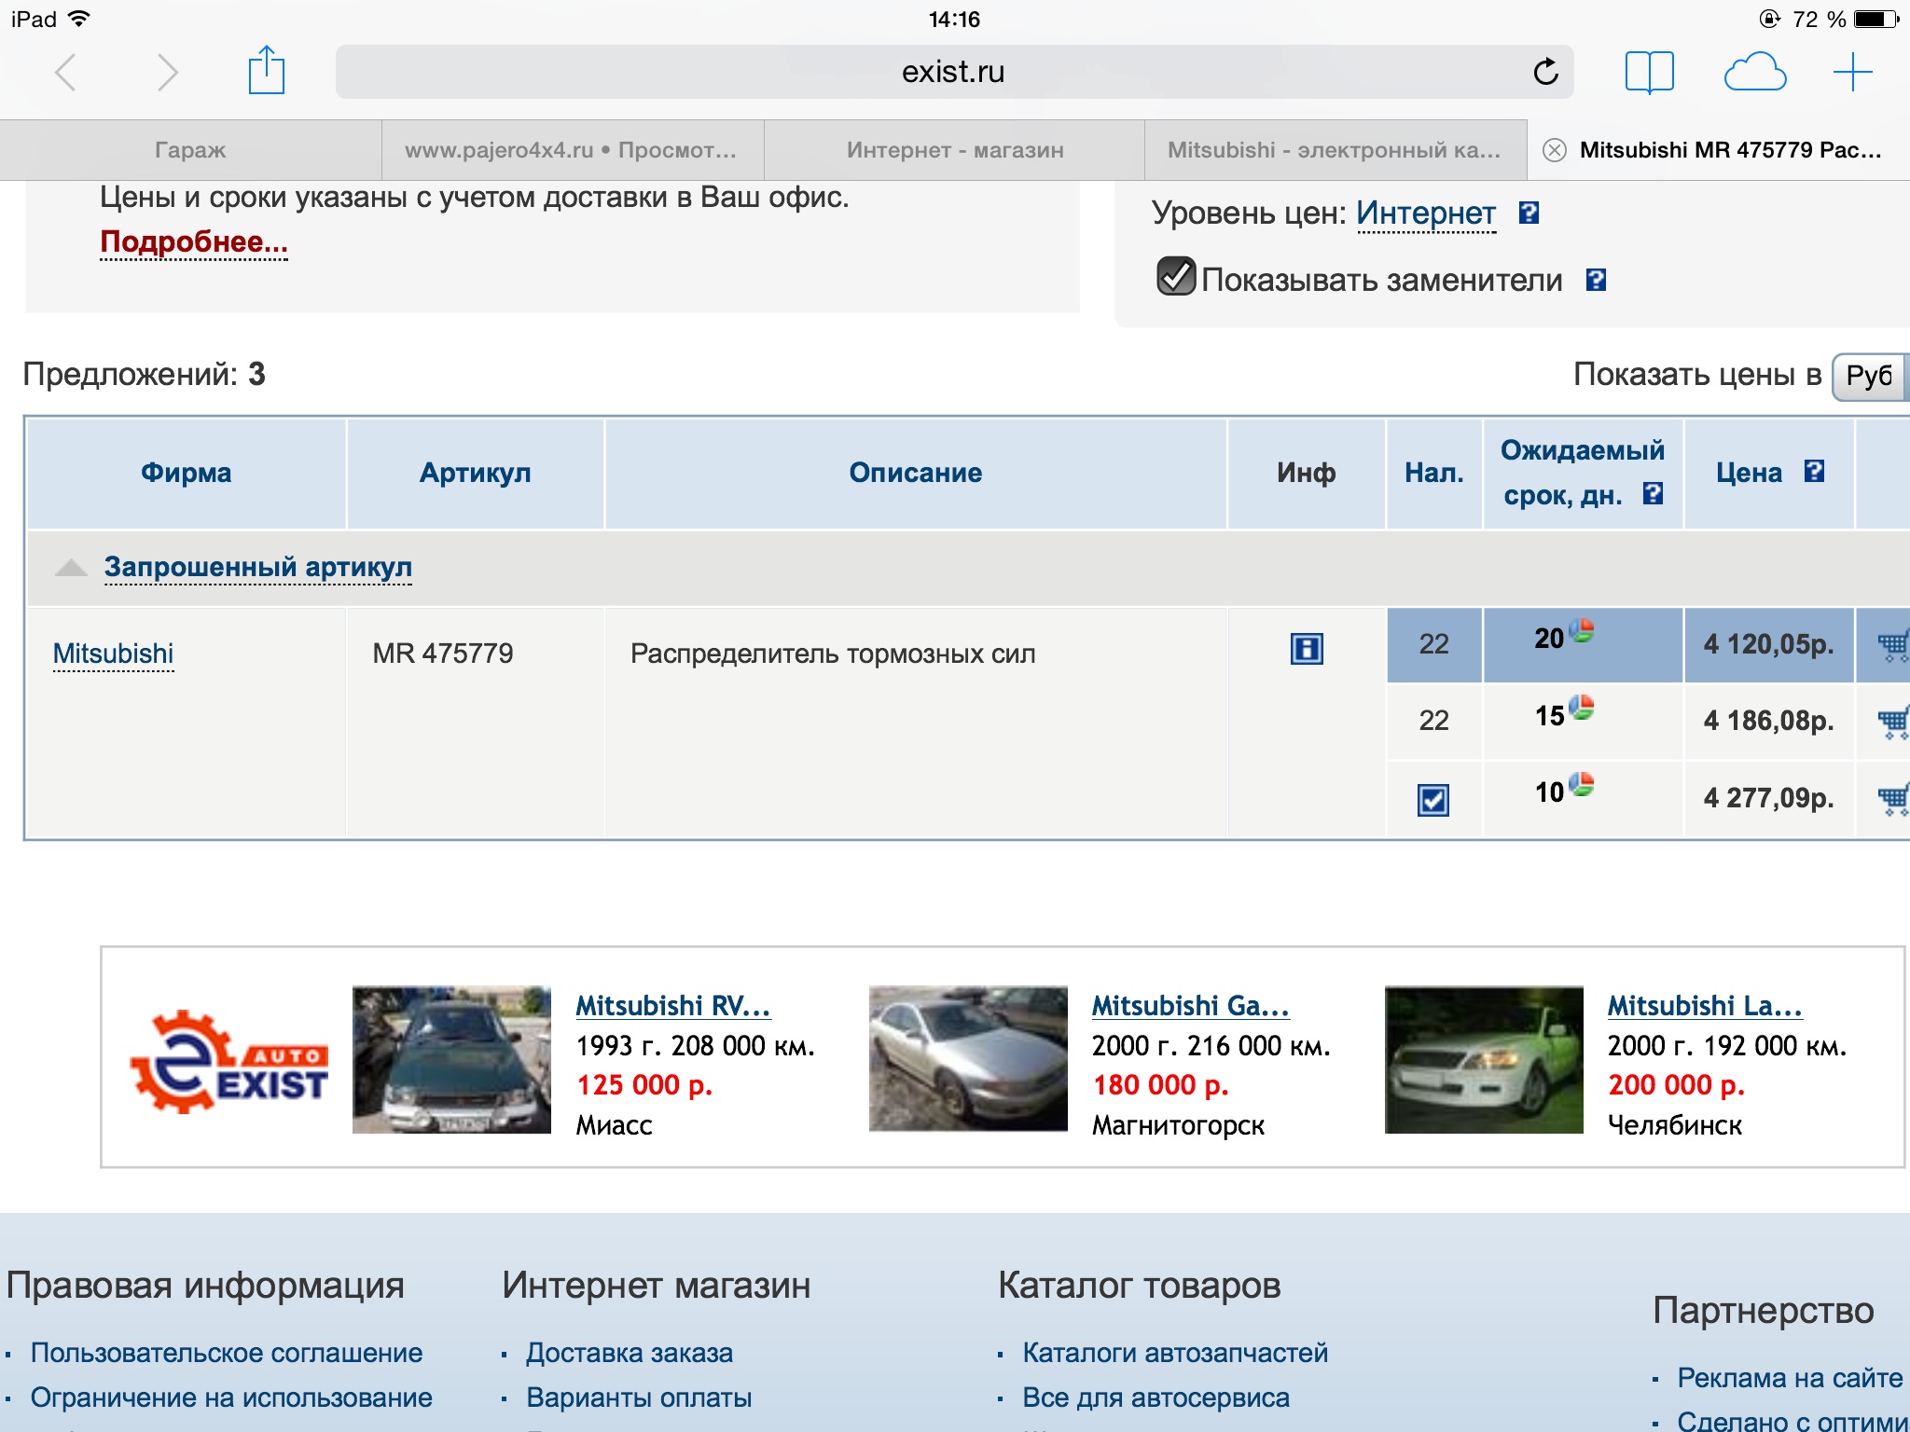1910x1432 pixels.
Task: Open iCloud tabs cloud icon
Action: pyautogui.click(x=1754, y=72)
